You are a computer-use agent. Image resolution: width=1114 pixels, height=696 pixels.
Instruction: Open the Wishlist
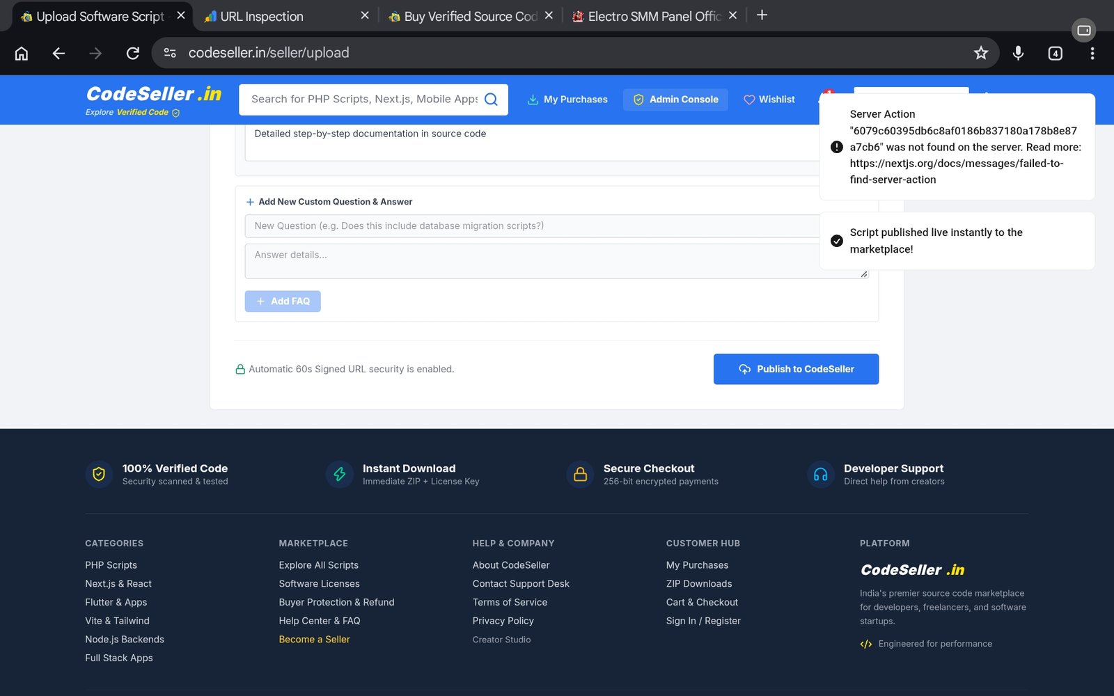tap(769, 100)
